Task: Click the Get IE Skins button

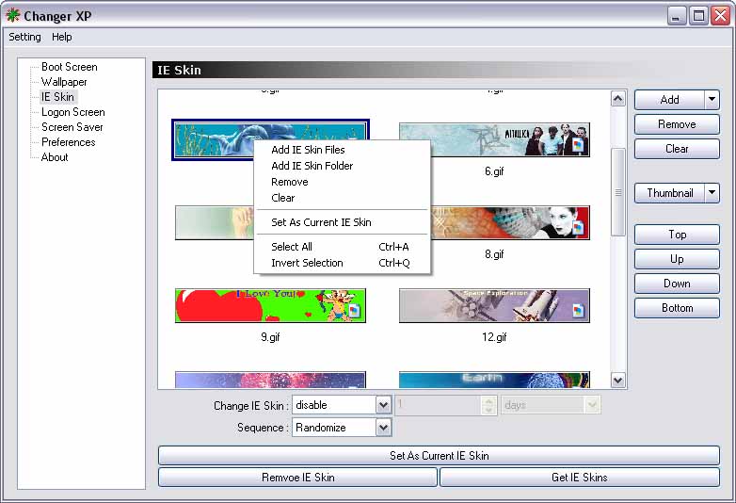Action: click(579, 478)
